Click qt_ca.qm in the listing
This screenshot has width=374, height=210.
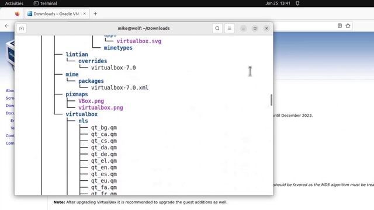(x=104, y=135)
